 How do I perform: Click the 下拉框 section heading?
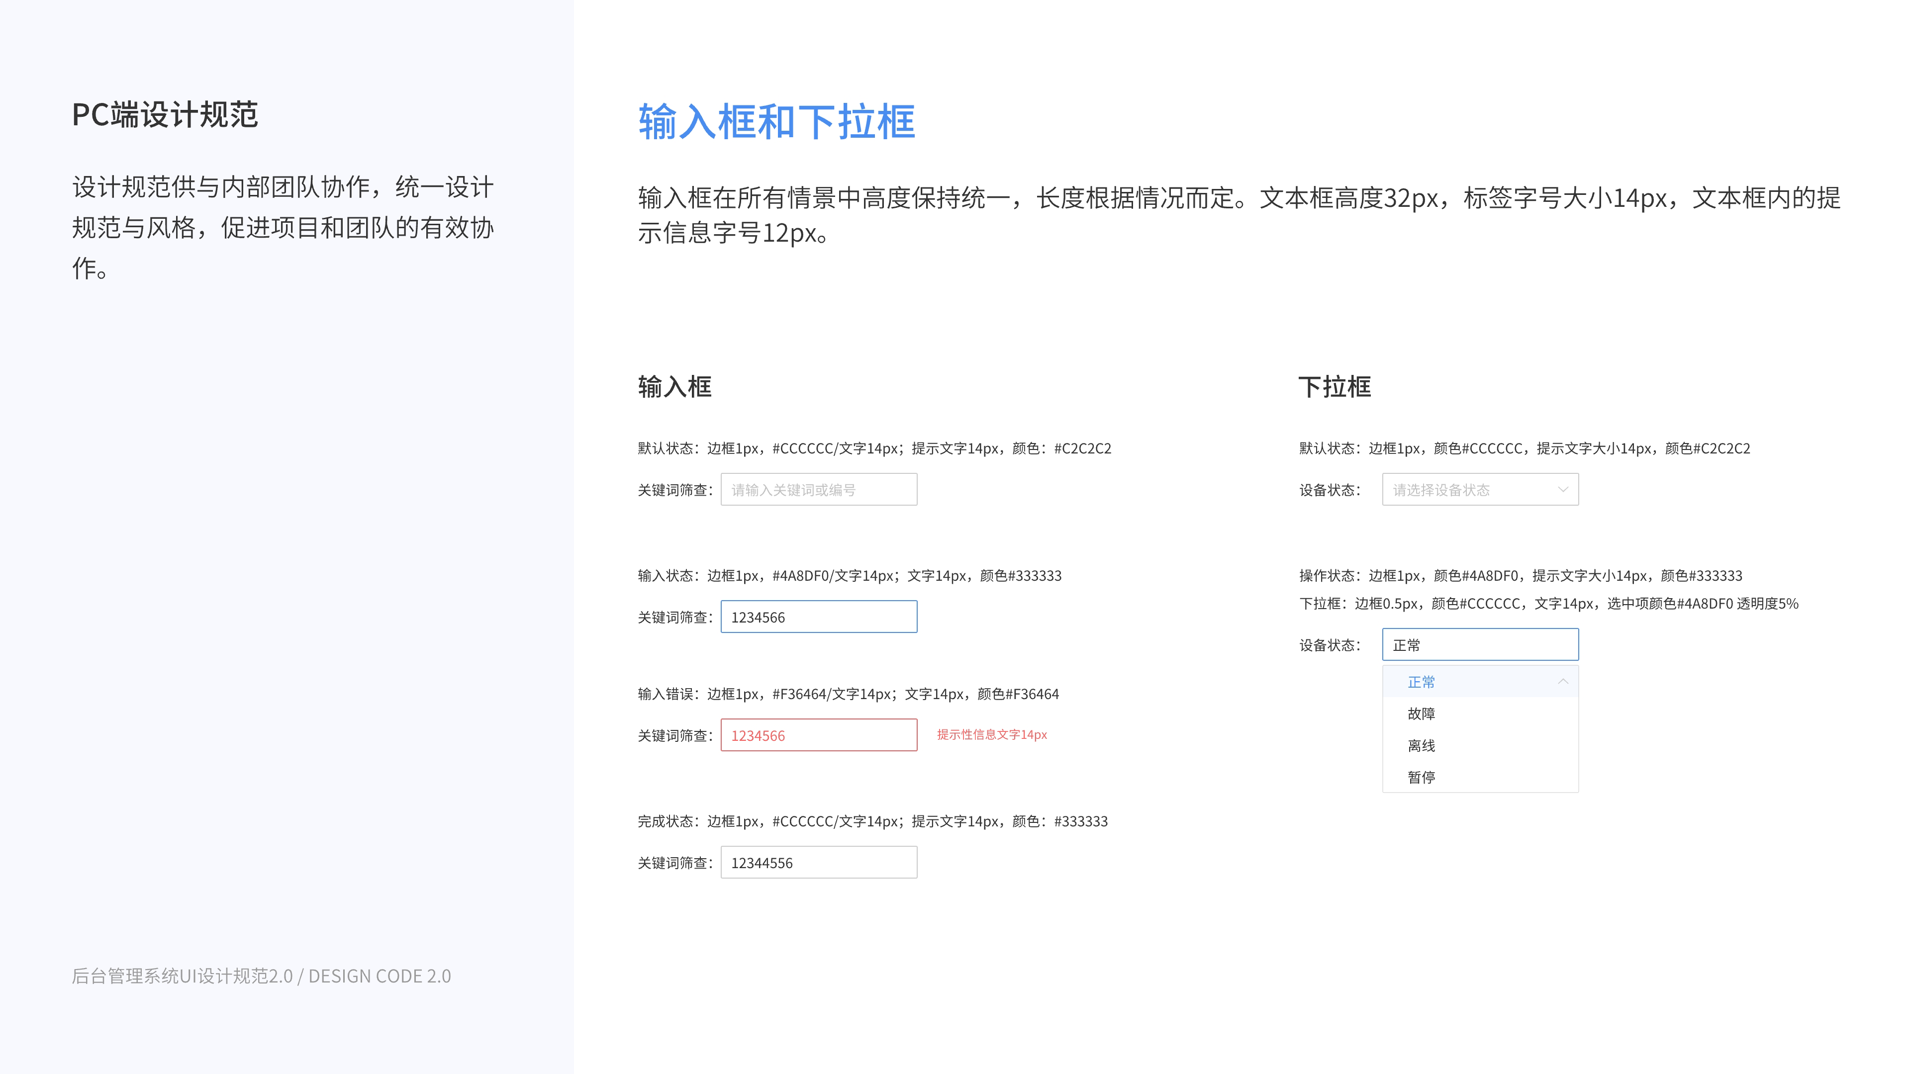click(x=1335, y=386)
